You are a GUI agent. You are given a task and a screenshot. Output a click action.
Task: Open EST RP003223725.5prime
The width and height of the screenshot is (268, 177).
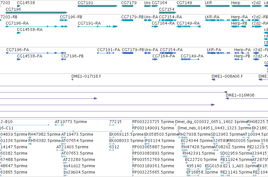[x=153, y=122]
